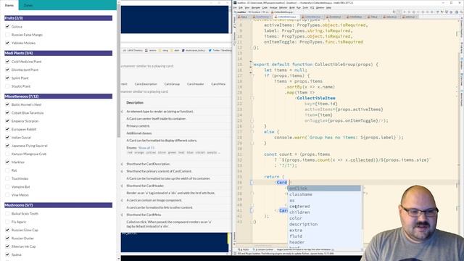Uncheck the Emperor Scorpion checkbox
This screenshot has height=261, width=464.
click(x=7, y=121)
